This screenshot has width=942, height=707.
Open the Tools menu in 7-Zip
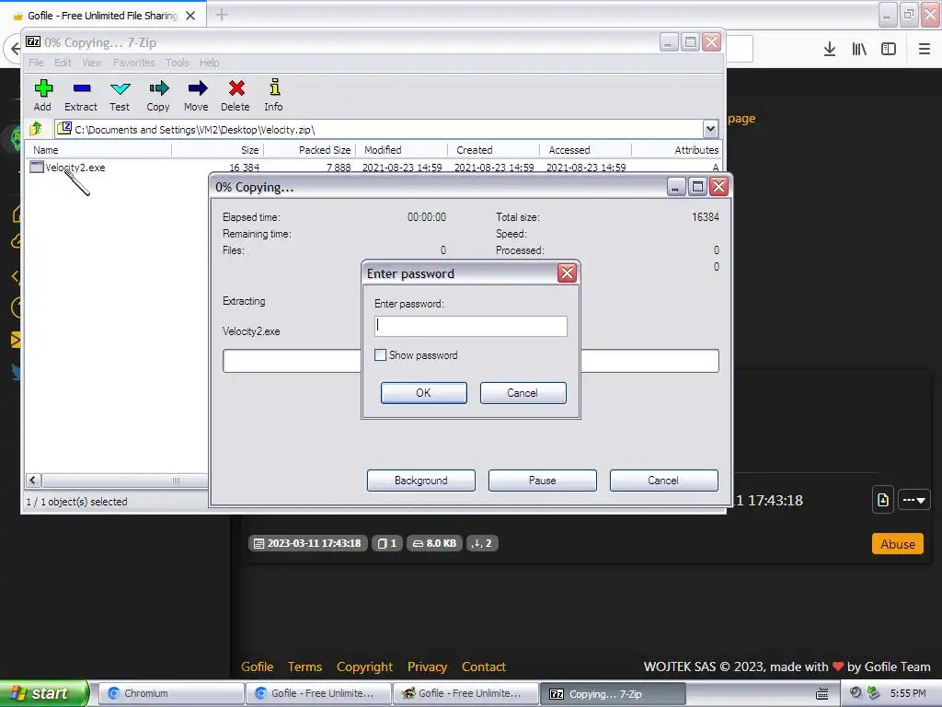pyautogui.click(x=178, y=63)
